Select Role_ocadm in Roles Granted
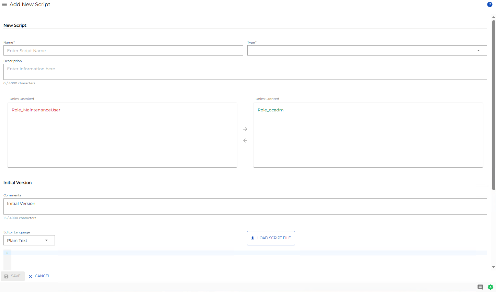The height and width of the screenshot is (292, 496). pos(271,110)
